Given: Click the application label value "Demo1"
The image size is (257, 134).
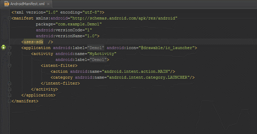Looking at the screenshot, I should tap(96, 48).
